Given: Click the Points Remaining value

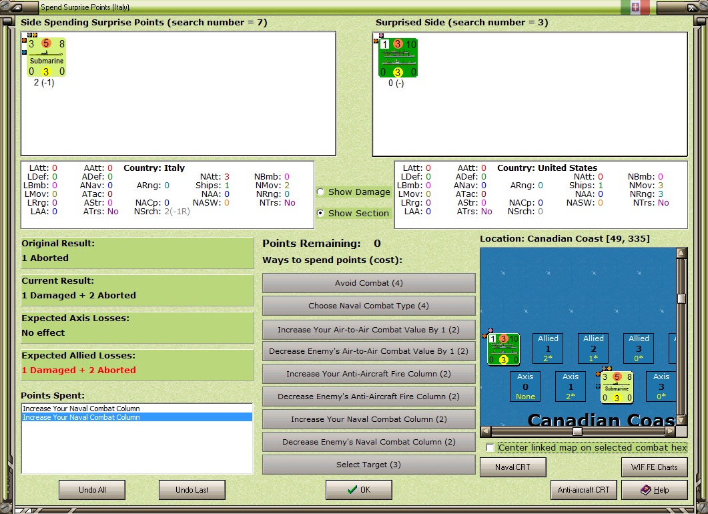Looking at the screenshot, I should point(378,244).
